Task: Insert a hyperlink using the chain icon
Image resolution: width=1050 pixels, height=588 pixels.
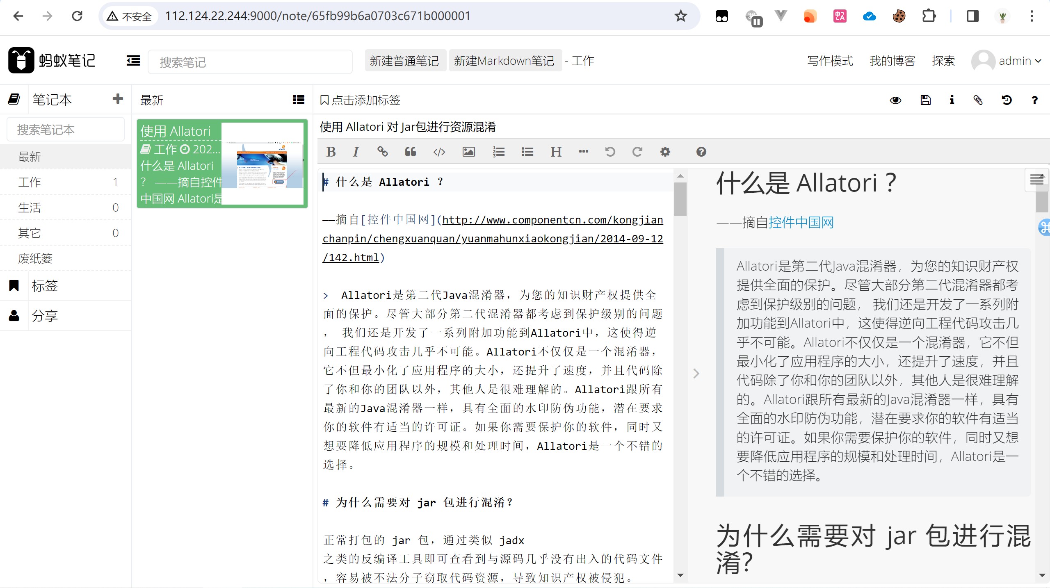Action: pos(382,152)
